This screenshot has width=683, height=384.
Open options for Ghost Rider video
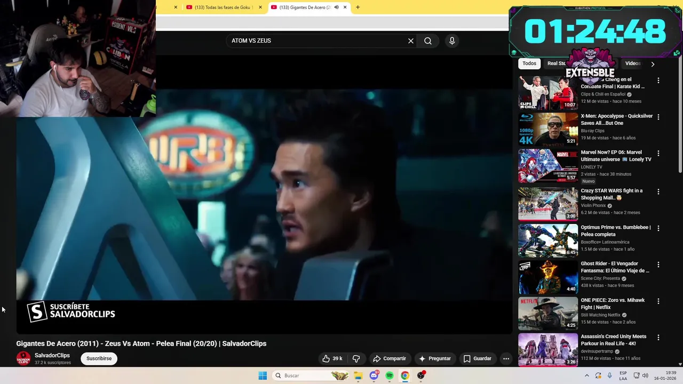[x=658, y=265]
